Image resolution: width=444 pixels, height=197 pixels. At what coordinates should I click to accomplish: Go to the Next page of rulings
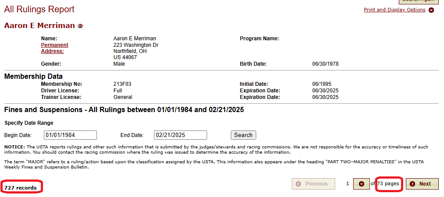coord(422,184)
